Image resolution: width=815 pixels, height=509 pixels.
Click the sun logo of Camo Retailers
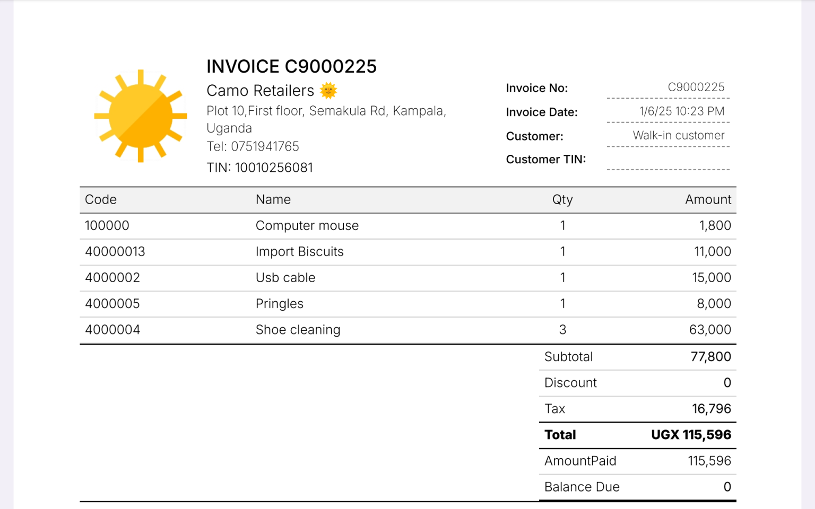[140, 116]
